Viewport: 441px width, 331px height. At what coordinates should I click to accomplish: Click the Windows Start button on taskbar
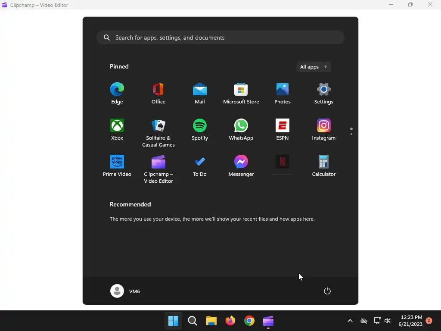click(x=173, y=321)
